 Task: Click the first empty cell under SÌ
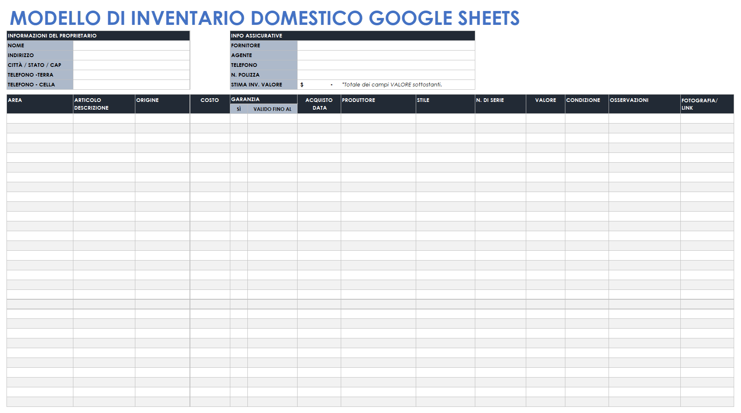pos(239,119)
